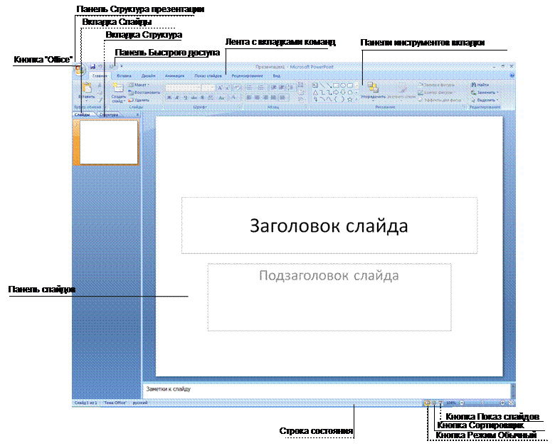Switch to Normal view in status bar
The height and width of the screenshot is (446, 560).
coord(427,403)
